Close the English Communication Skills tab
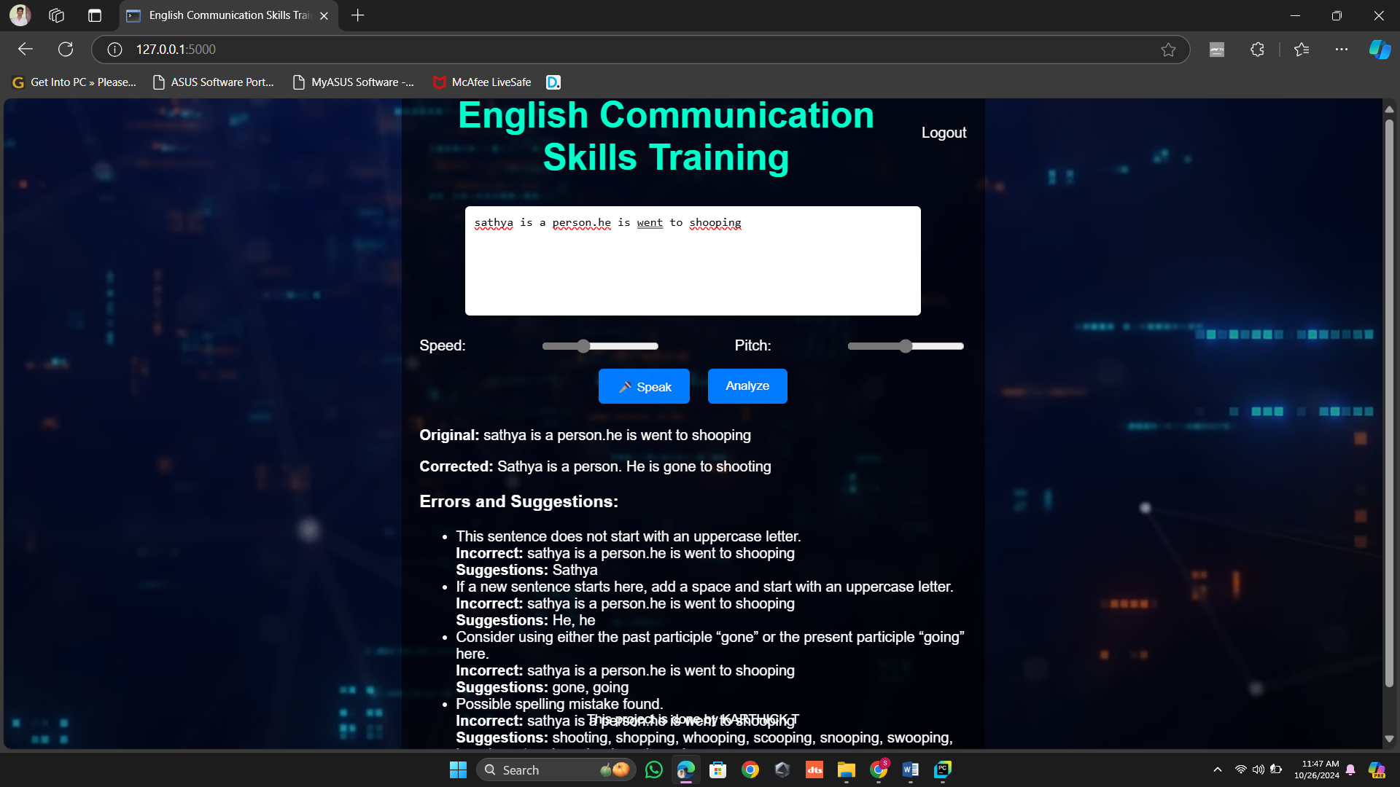 click(x=324, y=15)
